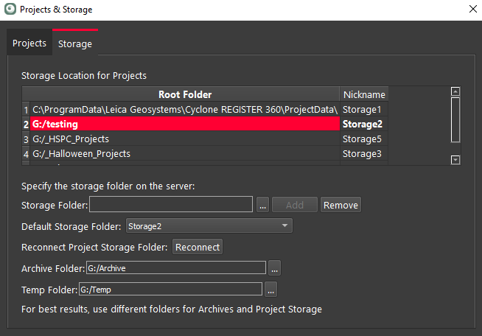Image resolution: width=482 pixels, height=336 pixels.
Task: Select the Storage1 ProjectData root folder row
Action: 184,109
